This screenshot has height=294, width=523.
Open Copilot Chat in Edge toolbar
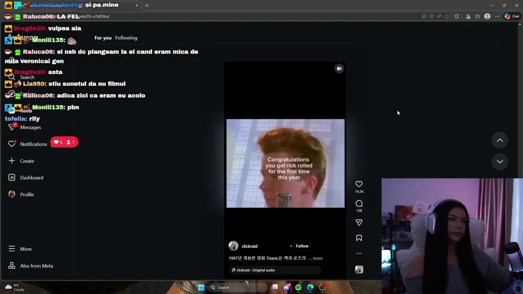click(512, 16)
